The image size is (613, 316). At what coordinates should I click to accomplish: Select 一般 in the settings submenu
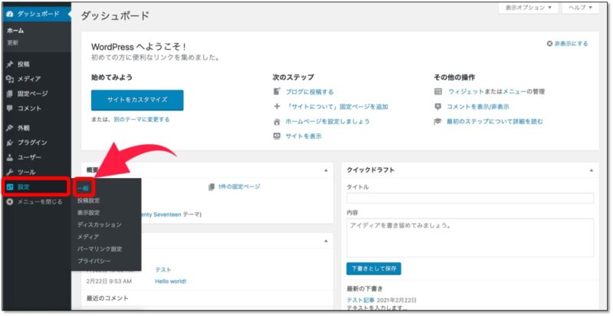[x=83, y=188]
